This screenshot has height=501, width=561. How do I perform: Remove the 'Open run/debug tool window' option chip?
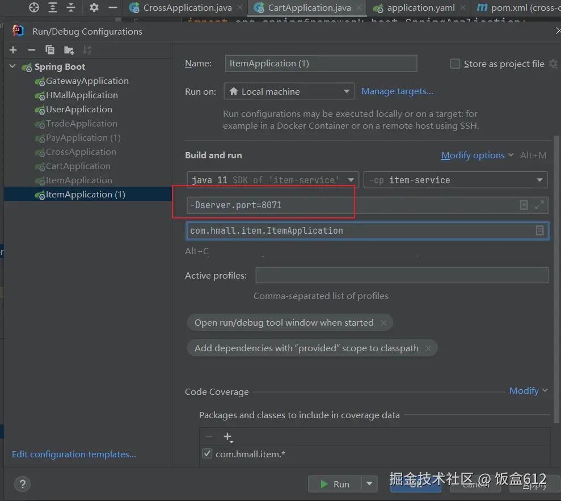pos(383,323)
